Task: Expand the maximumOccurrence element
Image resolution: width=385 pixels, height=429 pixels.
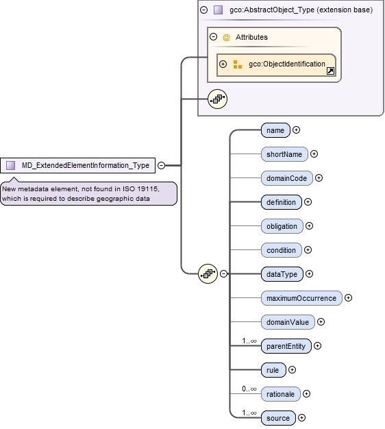Action: pos(348,297)
